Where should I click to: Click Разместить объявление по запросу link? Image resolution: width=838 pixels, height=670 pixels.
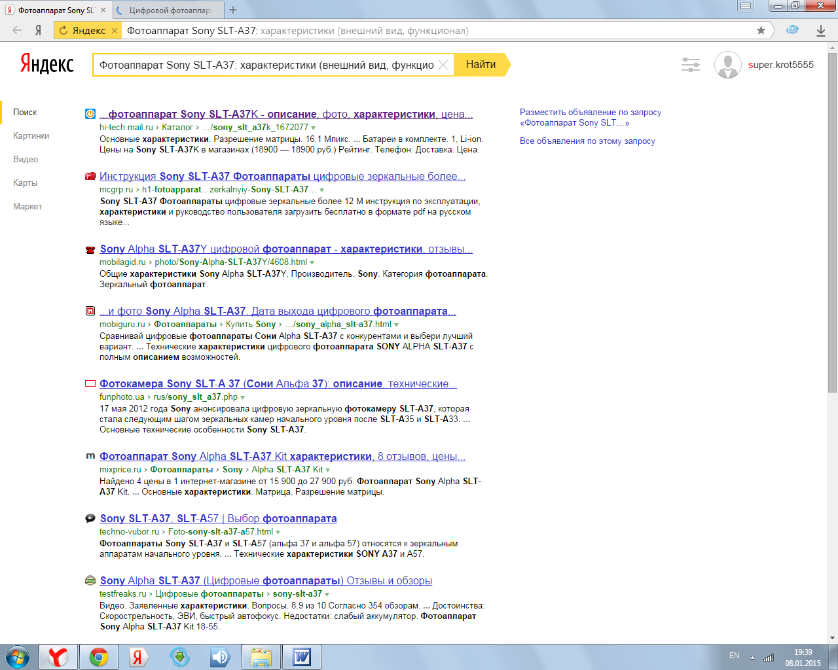pyautogui.click(x=591, y=117)
